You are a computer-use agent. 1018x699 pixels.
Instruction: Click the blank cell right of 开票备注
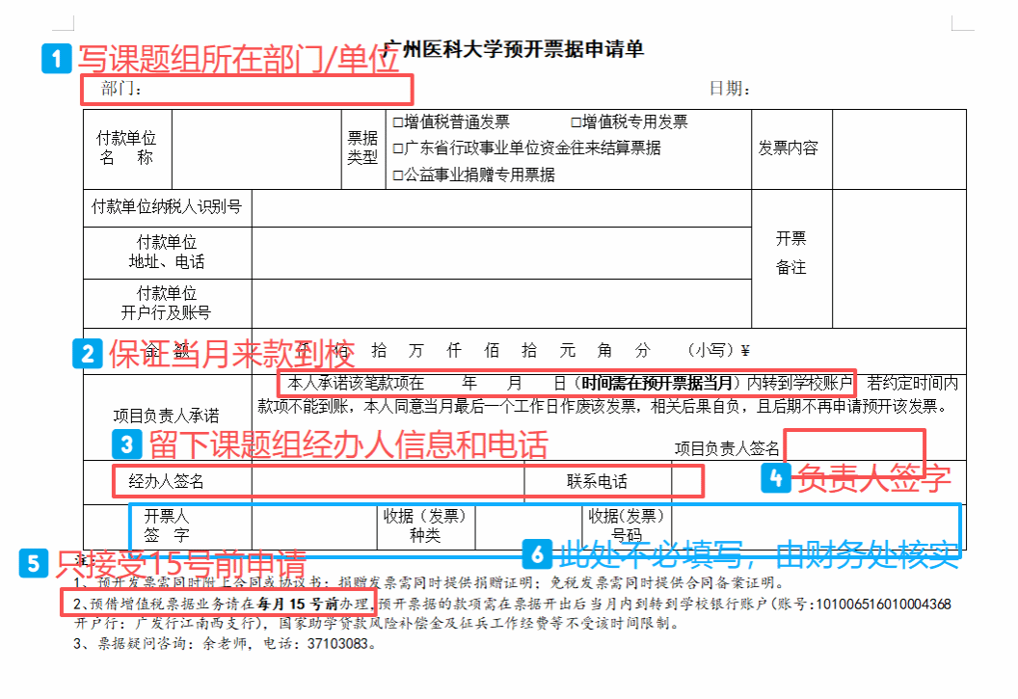point(899,259)
